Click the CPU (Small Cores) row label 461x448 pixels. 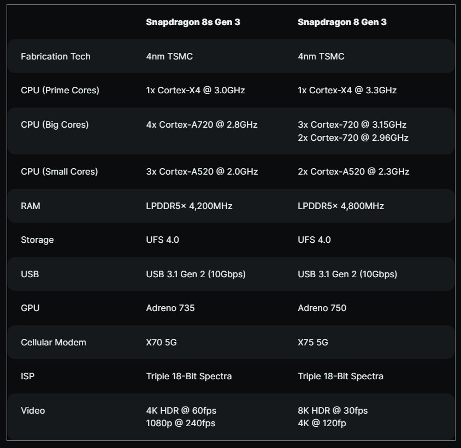click(60, 171)
